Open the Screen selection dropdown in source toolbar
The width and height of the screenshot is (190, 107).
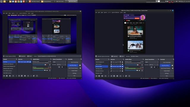point(59,56)
